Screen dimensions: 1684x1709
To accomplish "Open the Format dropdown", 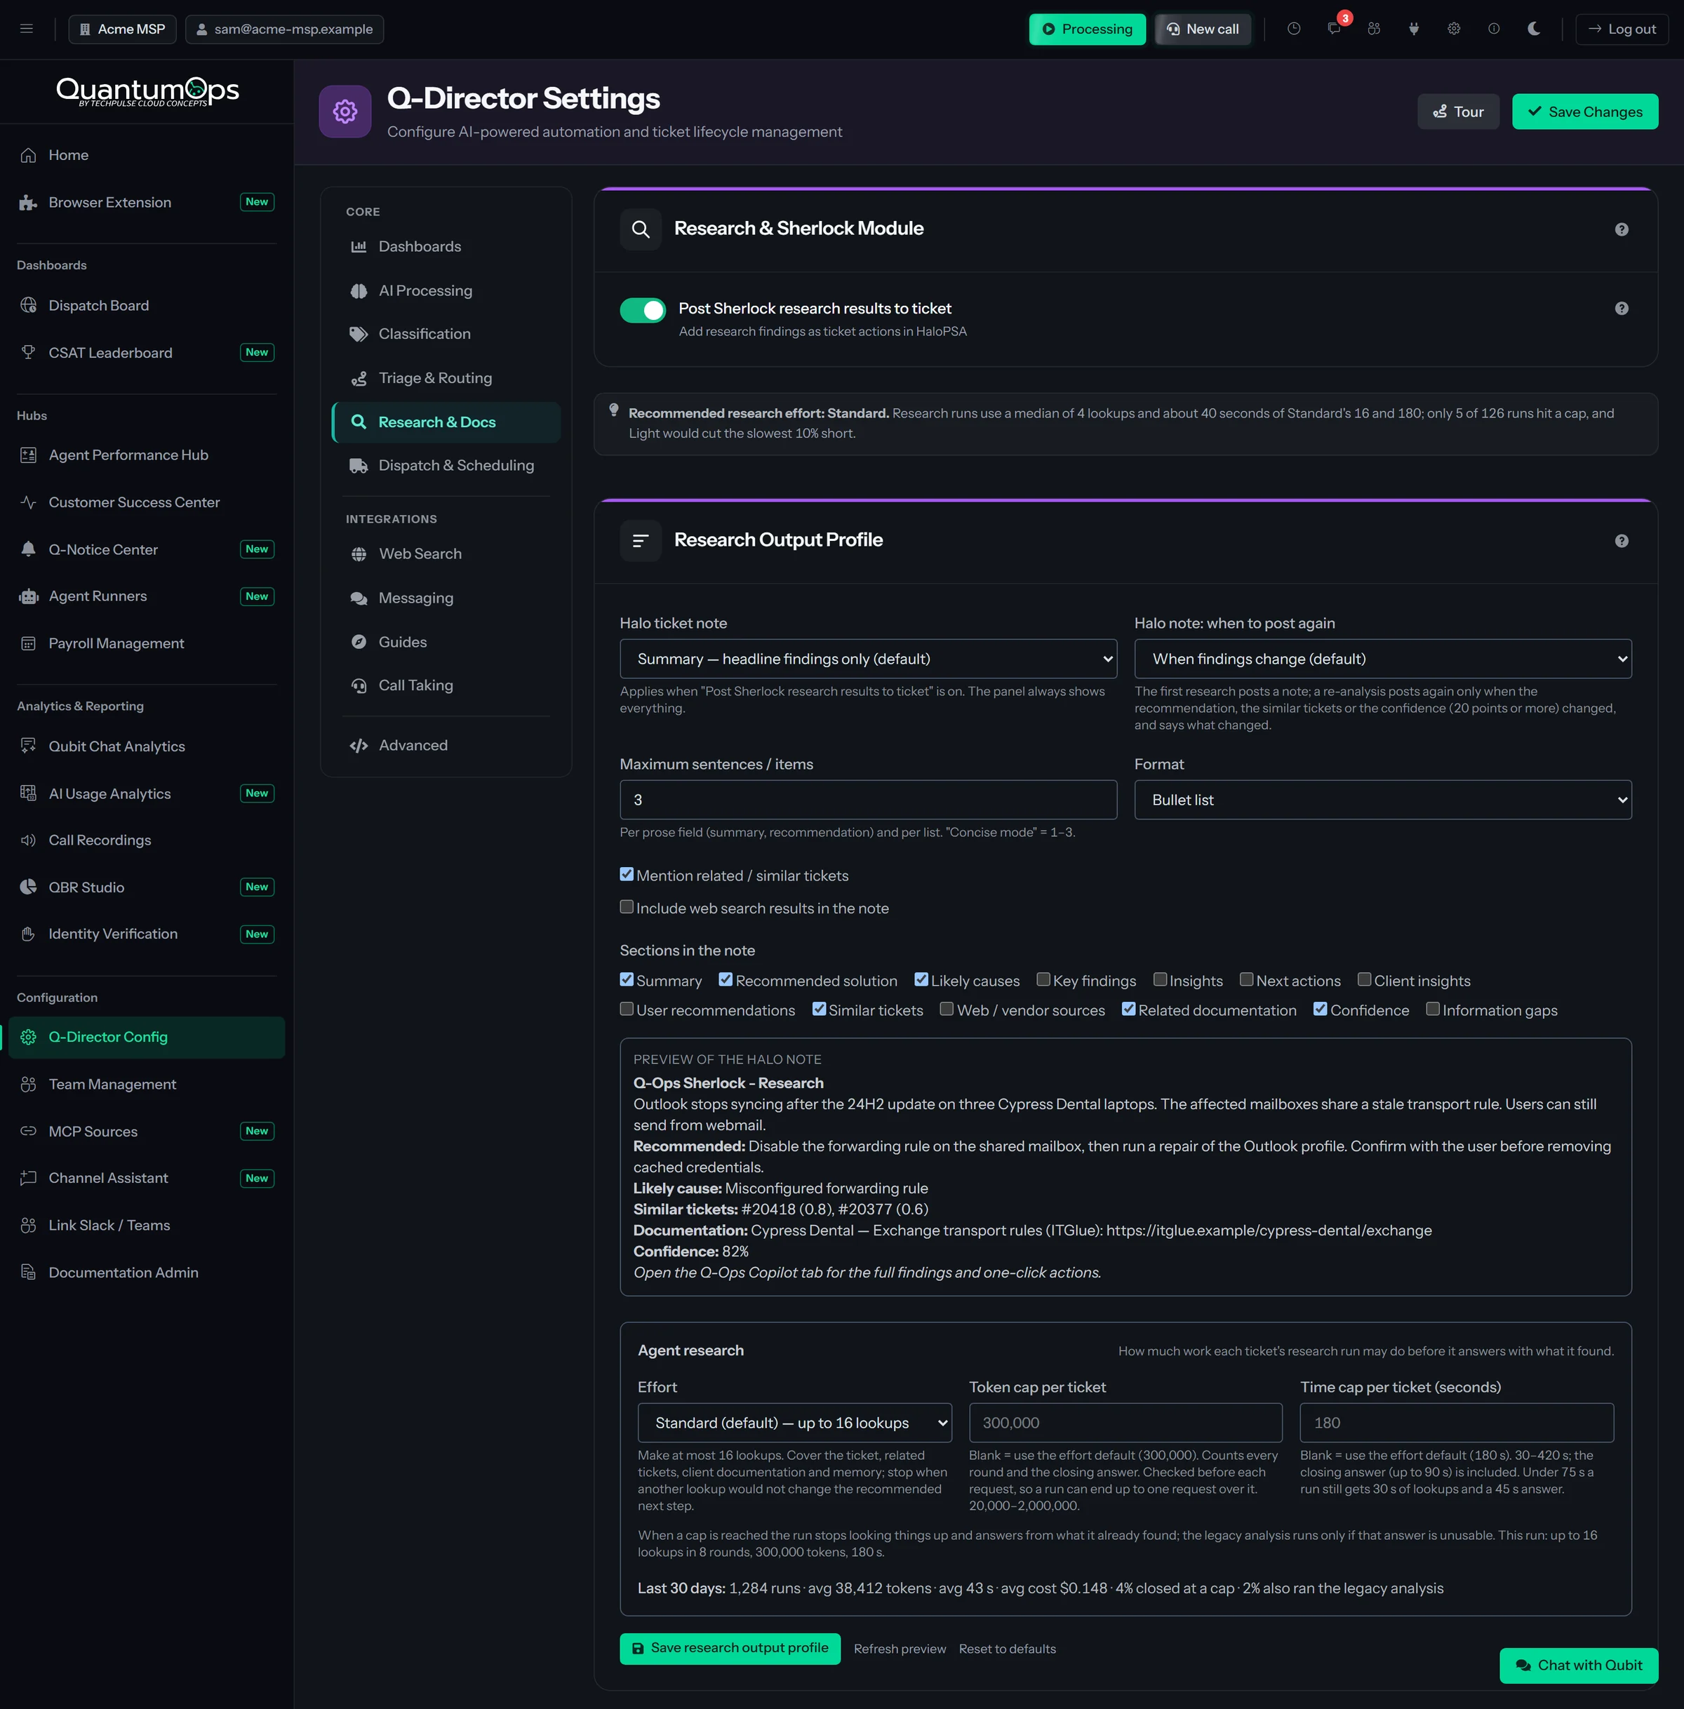I will (x=1382, y=799).
